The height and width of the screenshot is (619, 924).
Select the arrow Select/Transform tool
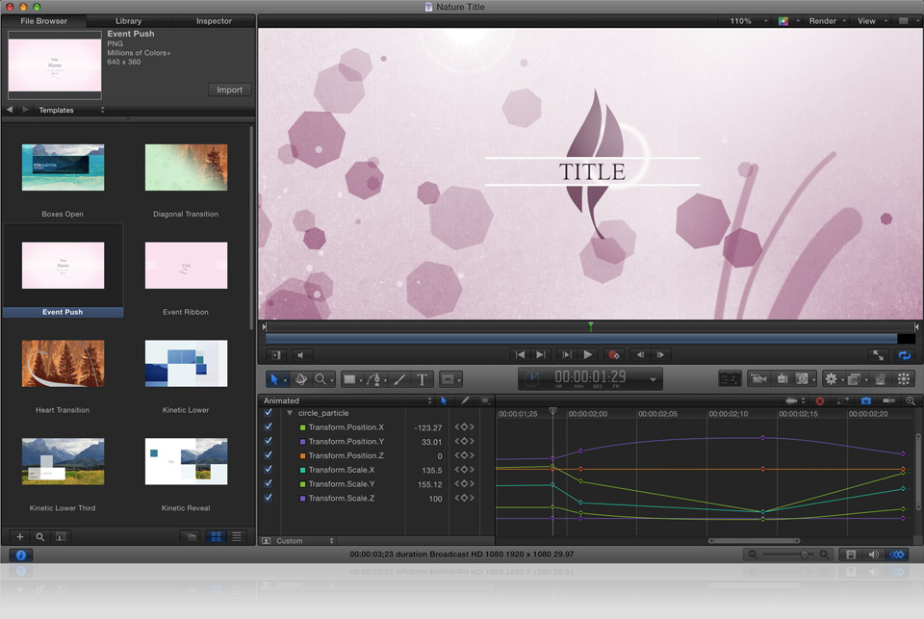pyautogui.click(x=274, y=379)
